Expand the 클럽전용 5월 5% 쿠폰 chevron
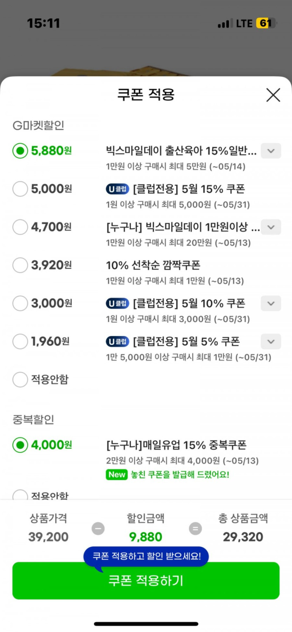The height and width of the screenshot is (632, 292). (271, 342)
